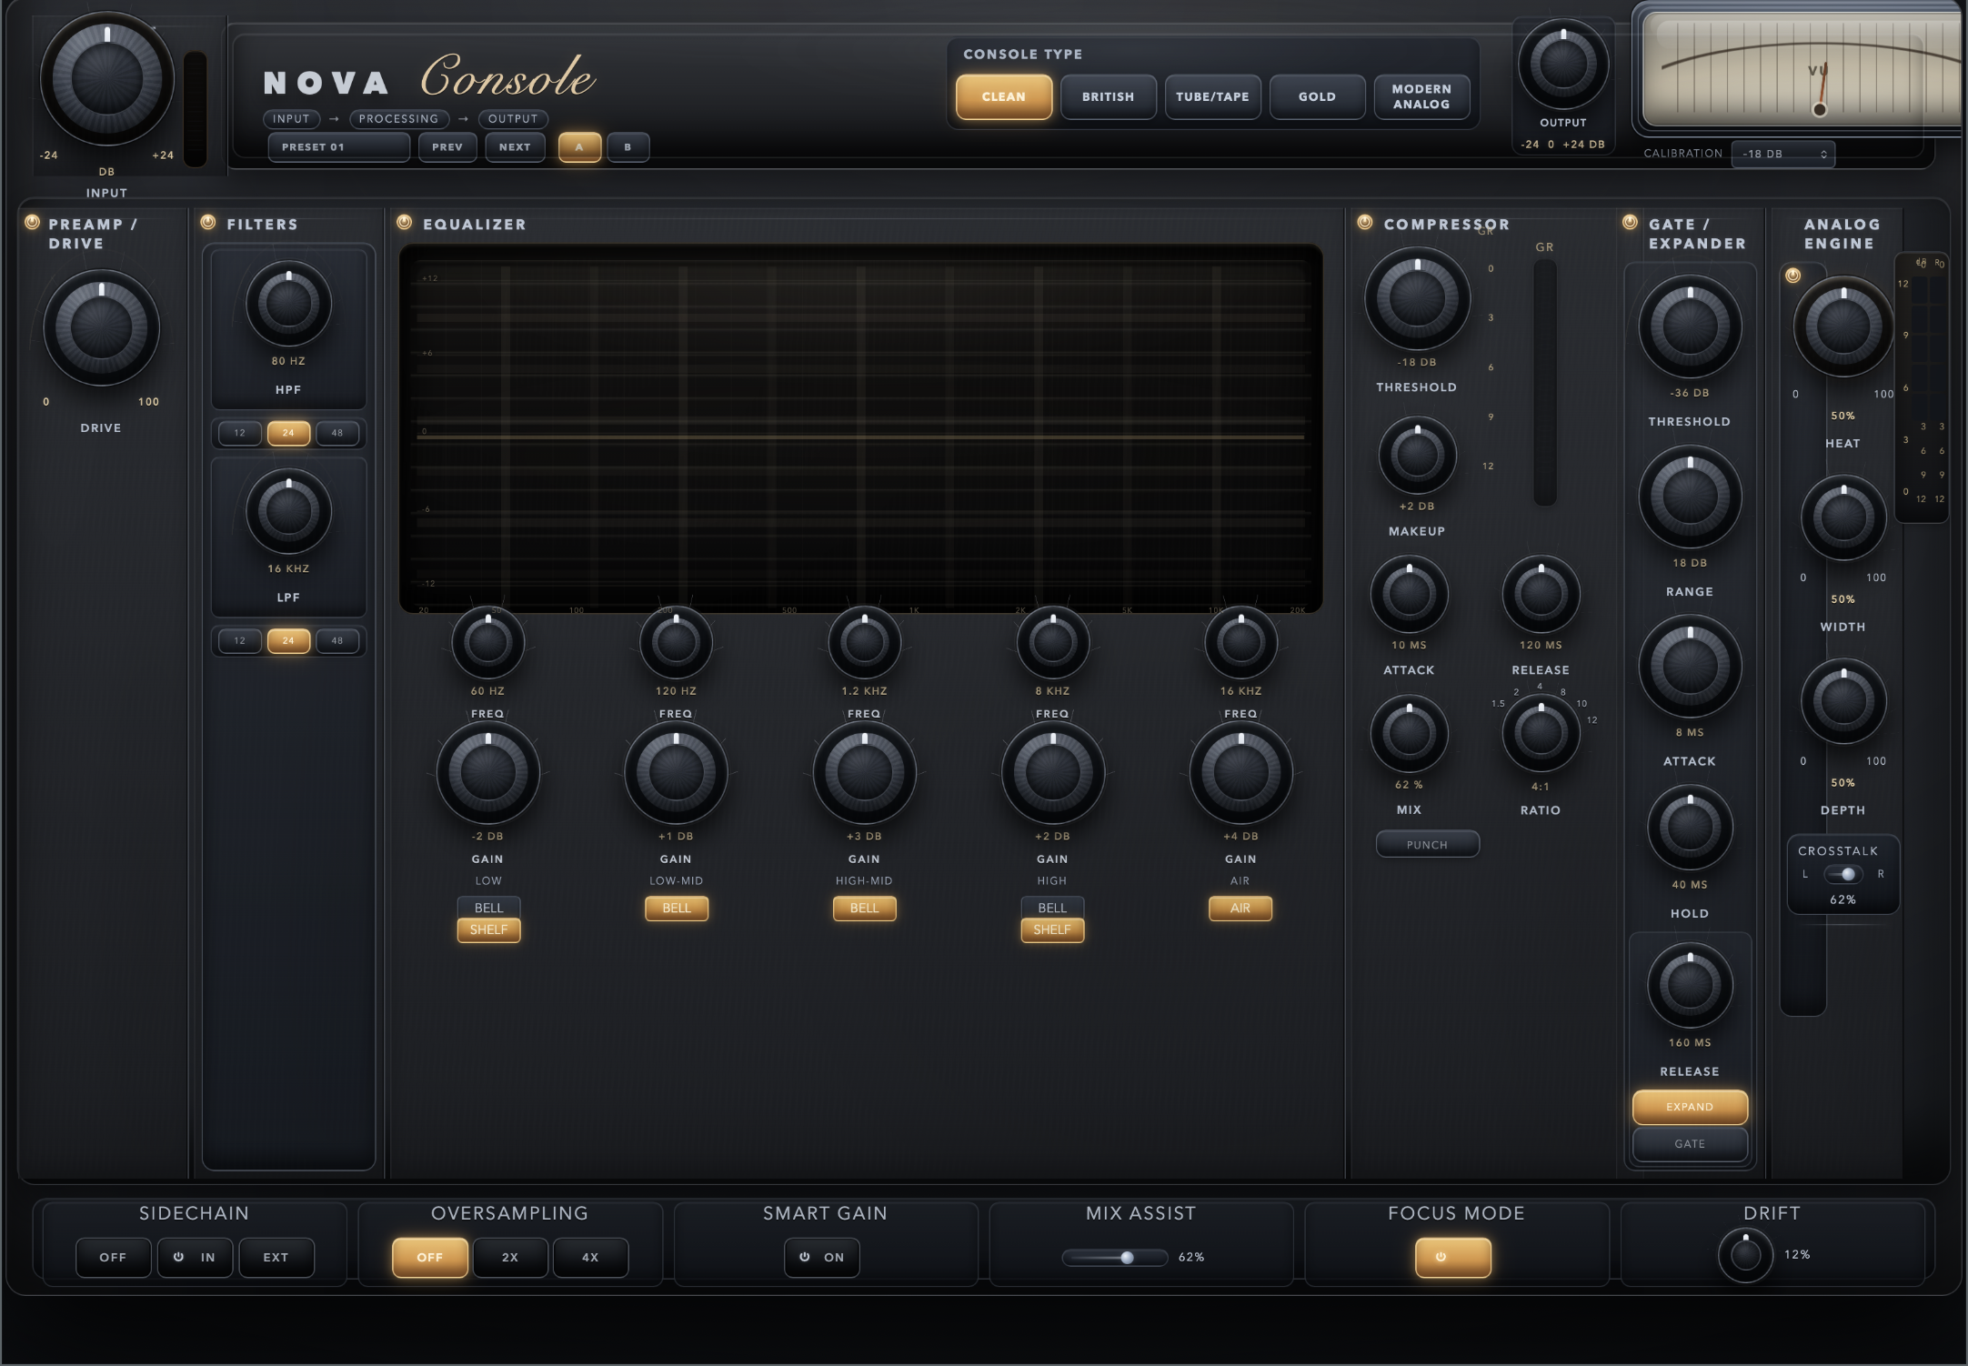Click the Low band 60 Hz frequency knob

(x=487, y=643)
